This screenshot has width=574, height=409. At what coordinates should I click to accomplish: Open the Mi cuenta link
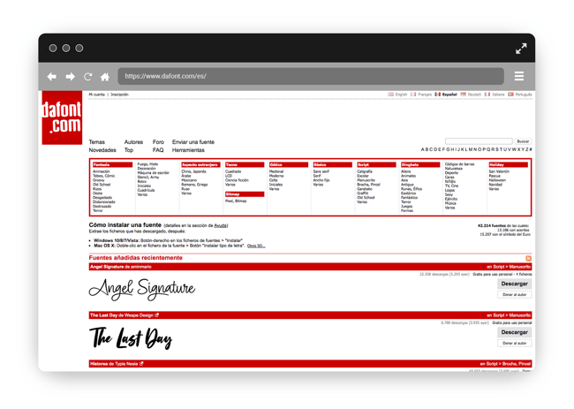pos(96,95)
